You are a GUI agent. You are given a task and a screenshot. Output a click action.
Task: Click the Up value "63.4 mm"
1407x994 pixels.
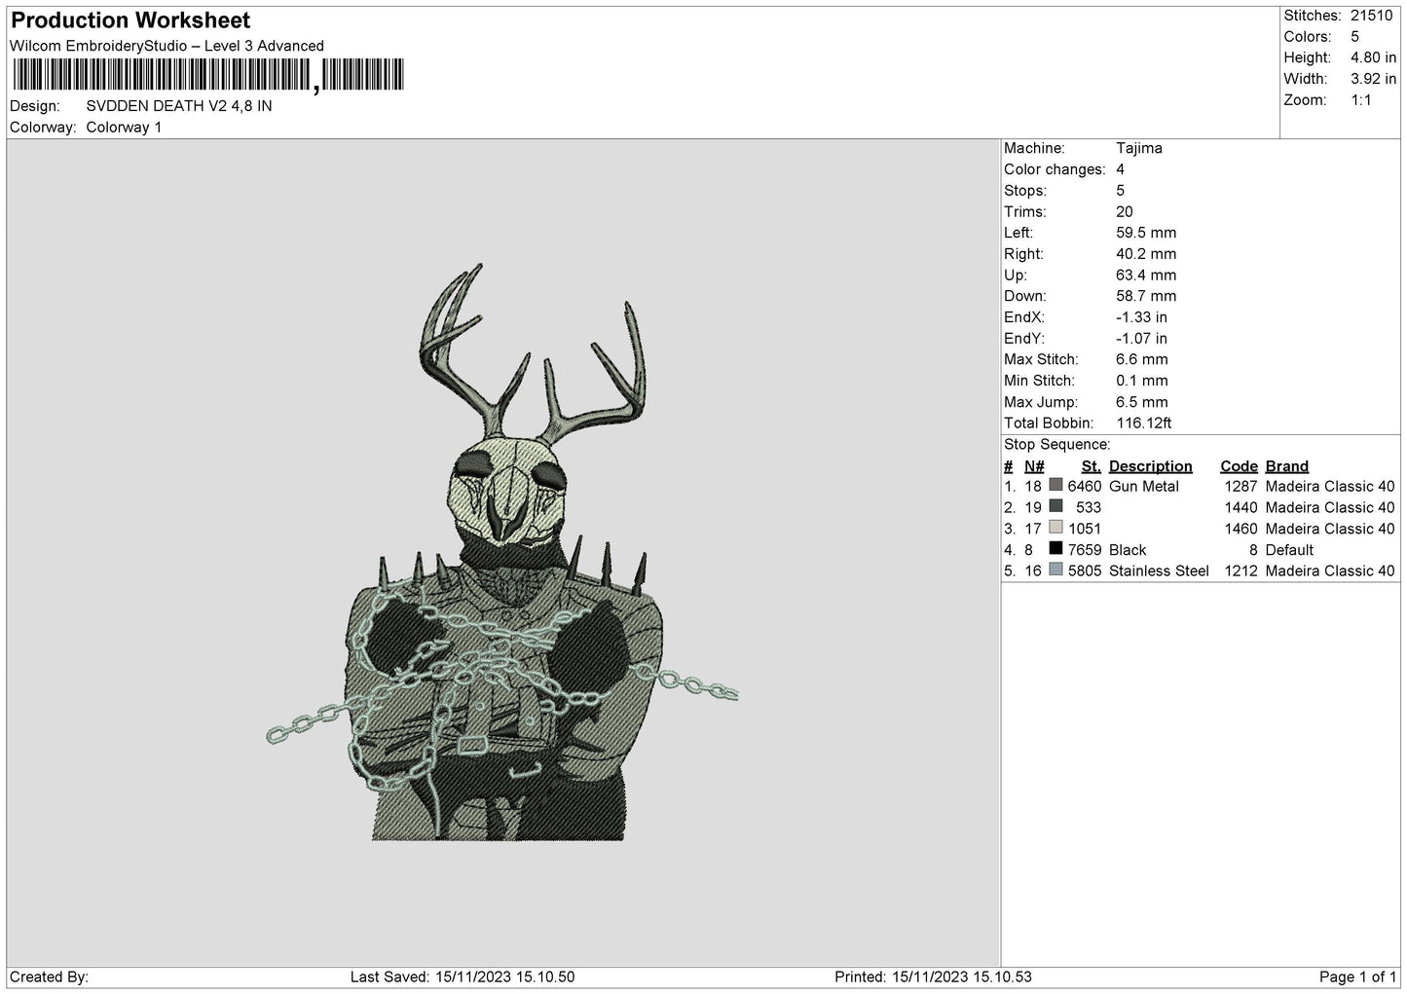(1146, 276)
